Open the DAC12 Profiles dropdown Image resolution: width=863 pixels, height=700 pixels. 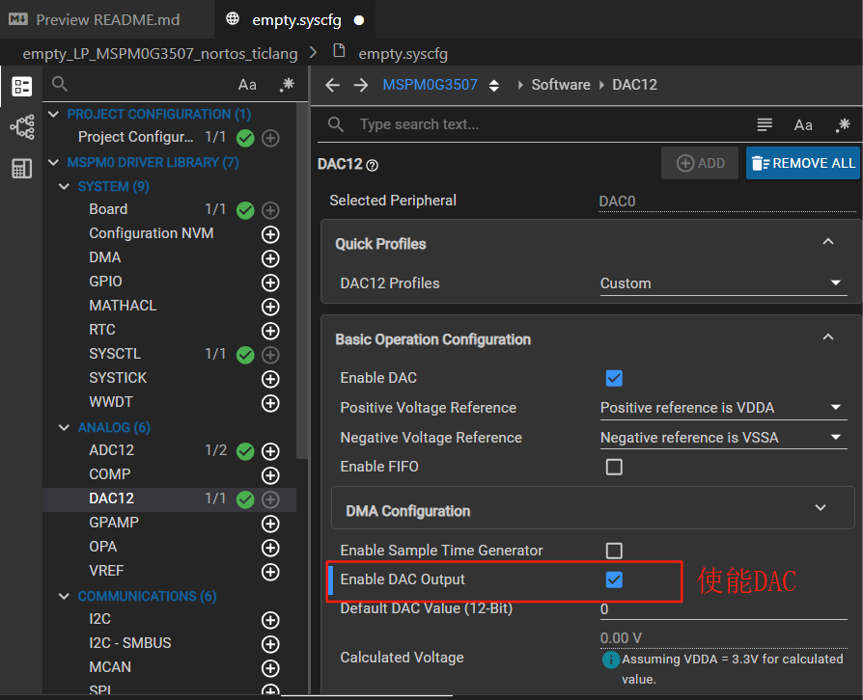point(723,283)
